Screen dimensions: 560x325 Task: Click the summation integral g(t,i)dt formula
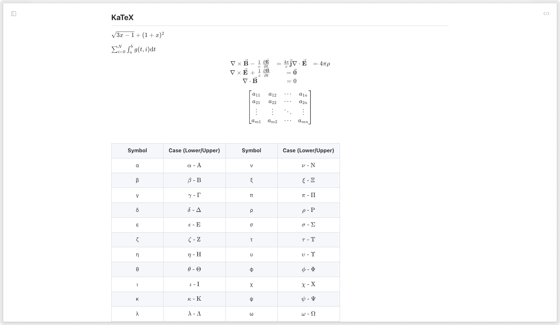(x=134, y=49)
